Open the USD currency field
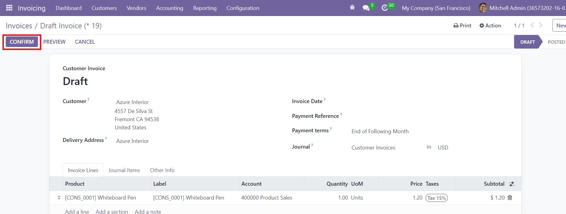 pyautogui.click(x=443, y=148)
